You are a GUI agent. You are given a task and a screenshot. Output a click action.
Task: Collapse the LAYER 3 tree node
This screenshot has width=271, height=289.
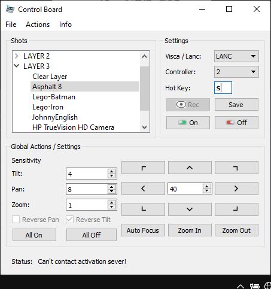17,66
